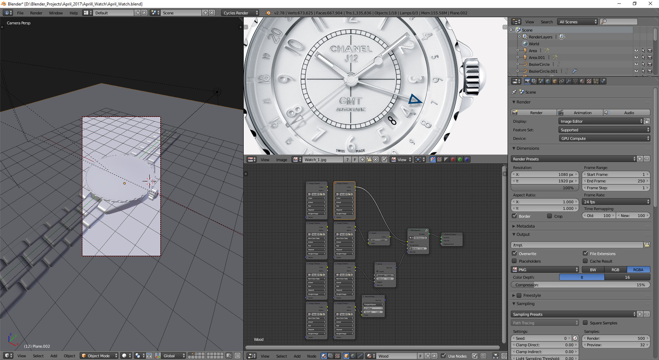Screen dimensions: 659x360
Task: Uncheck the Border checkbox
Action: [x=515, y=216]
